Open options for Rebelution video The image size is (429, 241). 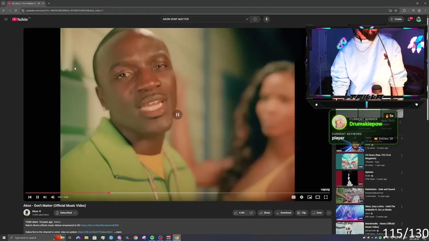pyautogui.click(x=402, y=189)
